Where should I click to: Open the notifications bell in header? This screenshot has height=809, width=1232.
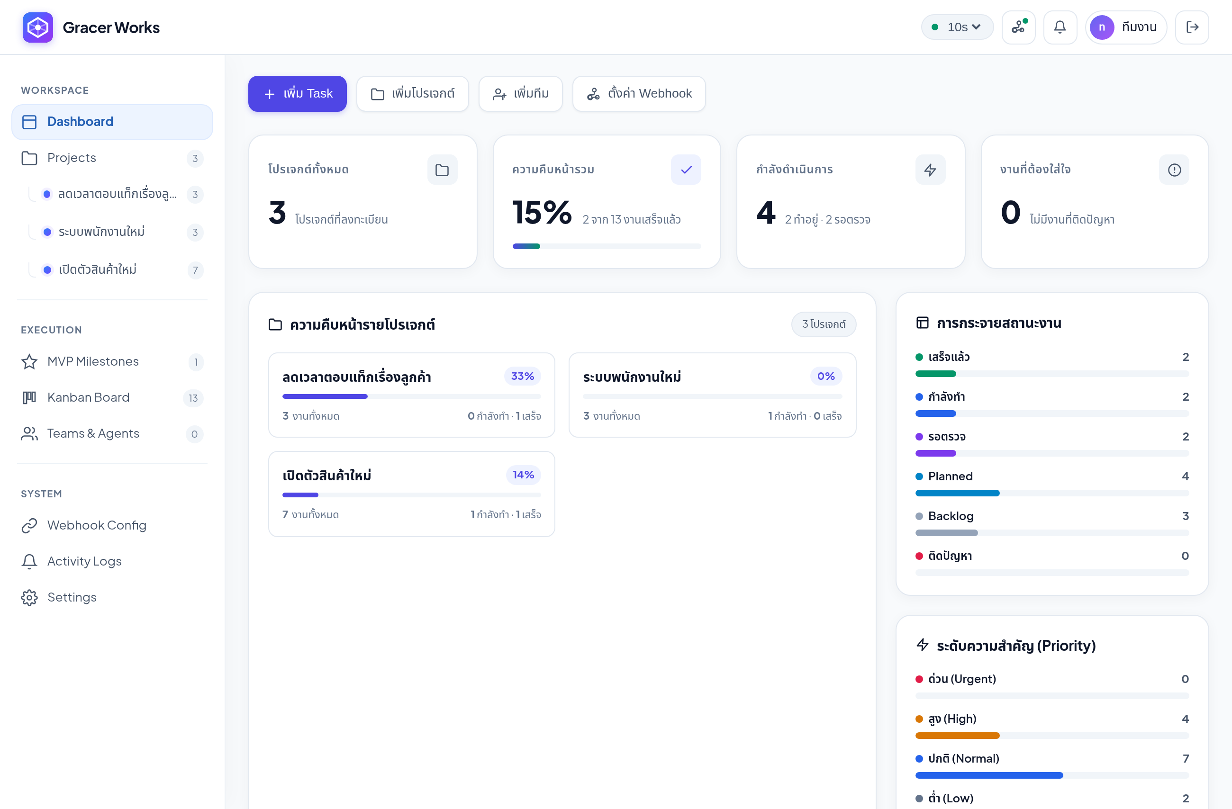coord(1060,27)
